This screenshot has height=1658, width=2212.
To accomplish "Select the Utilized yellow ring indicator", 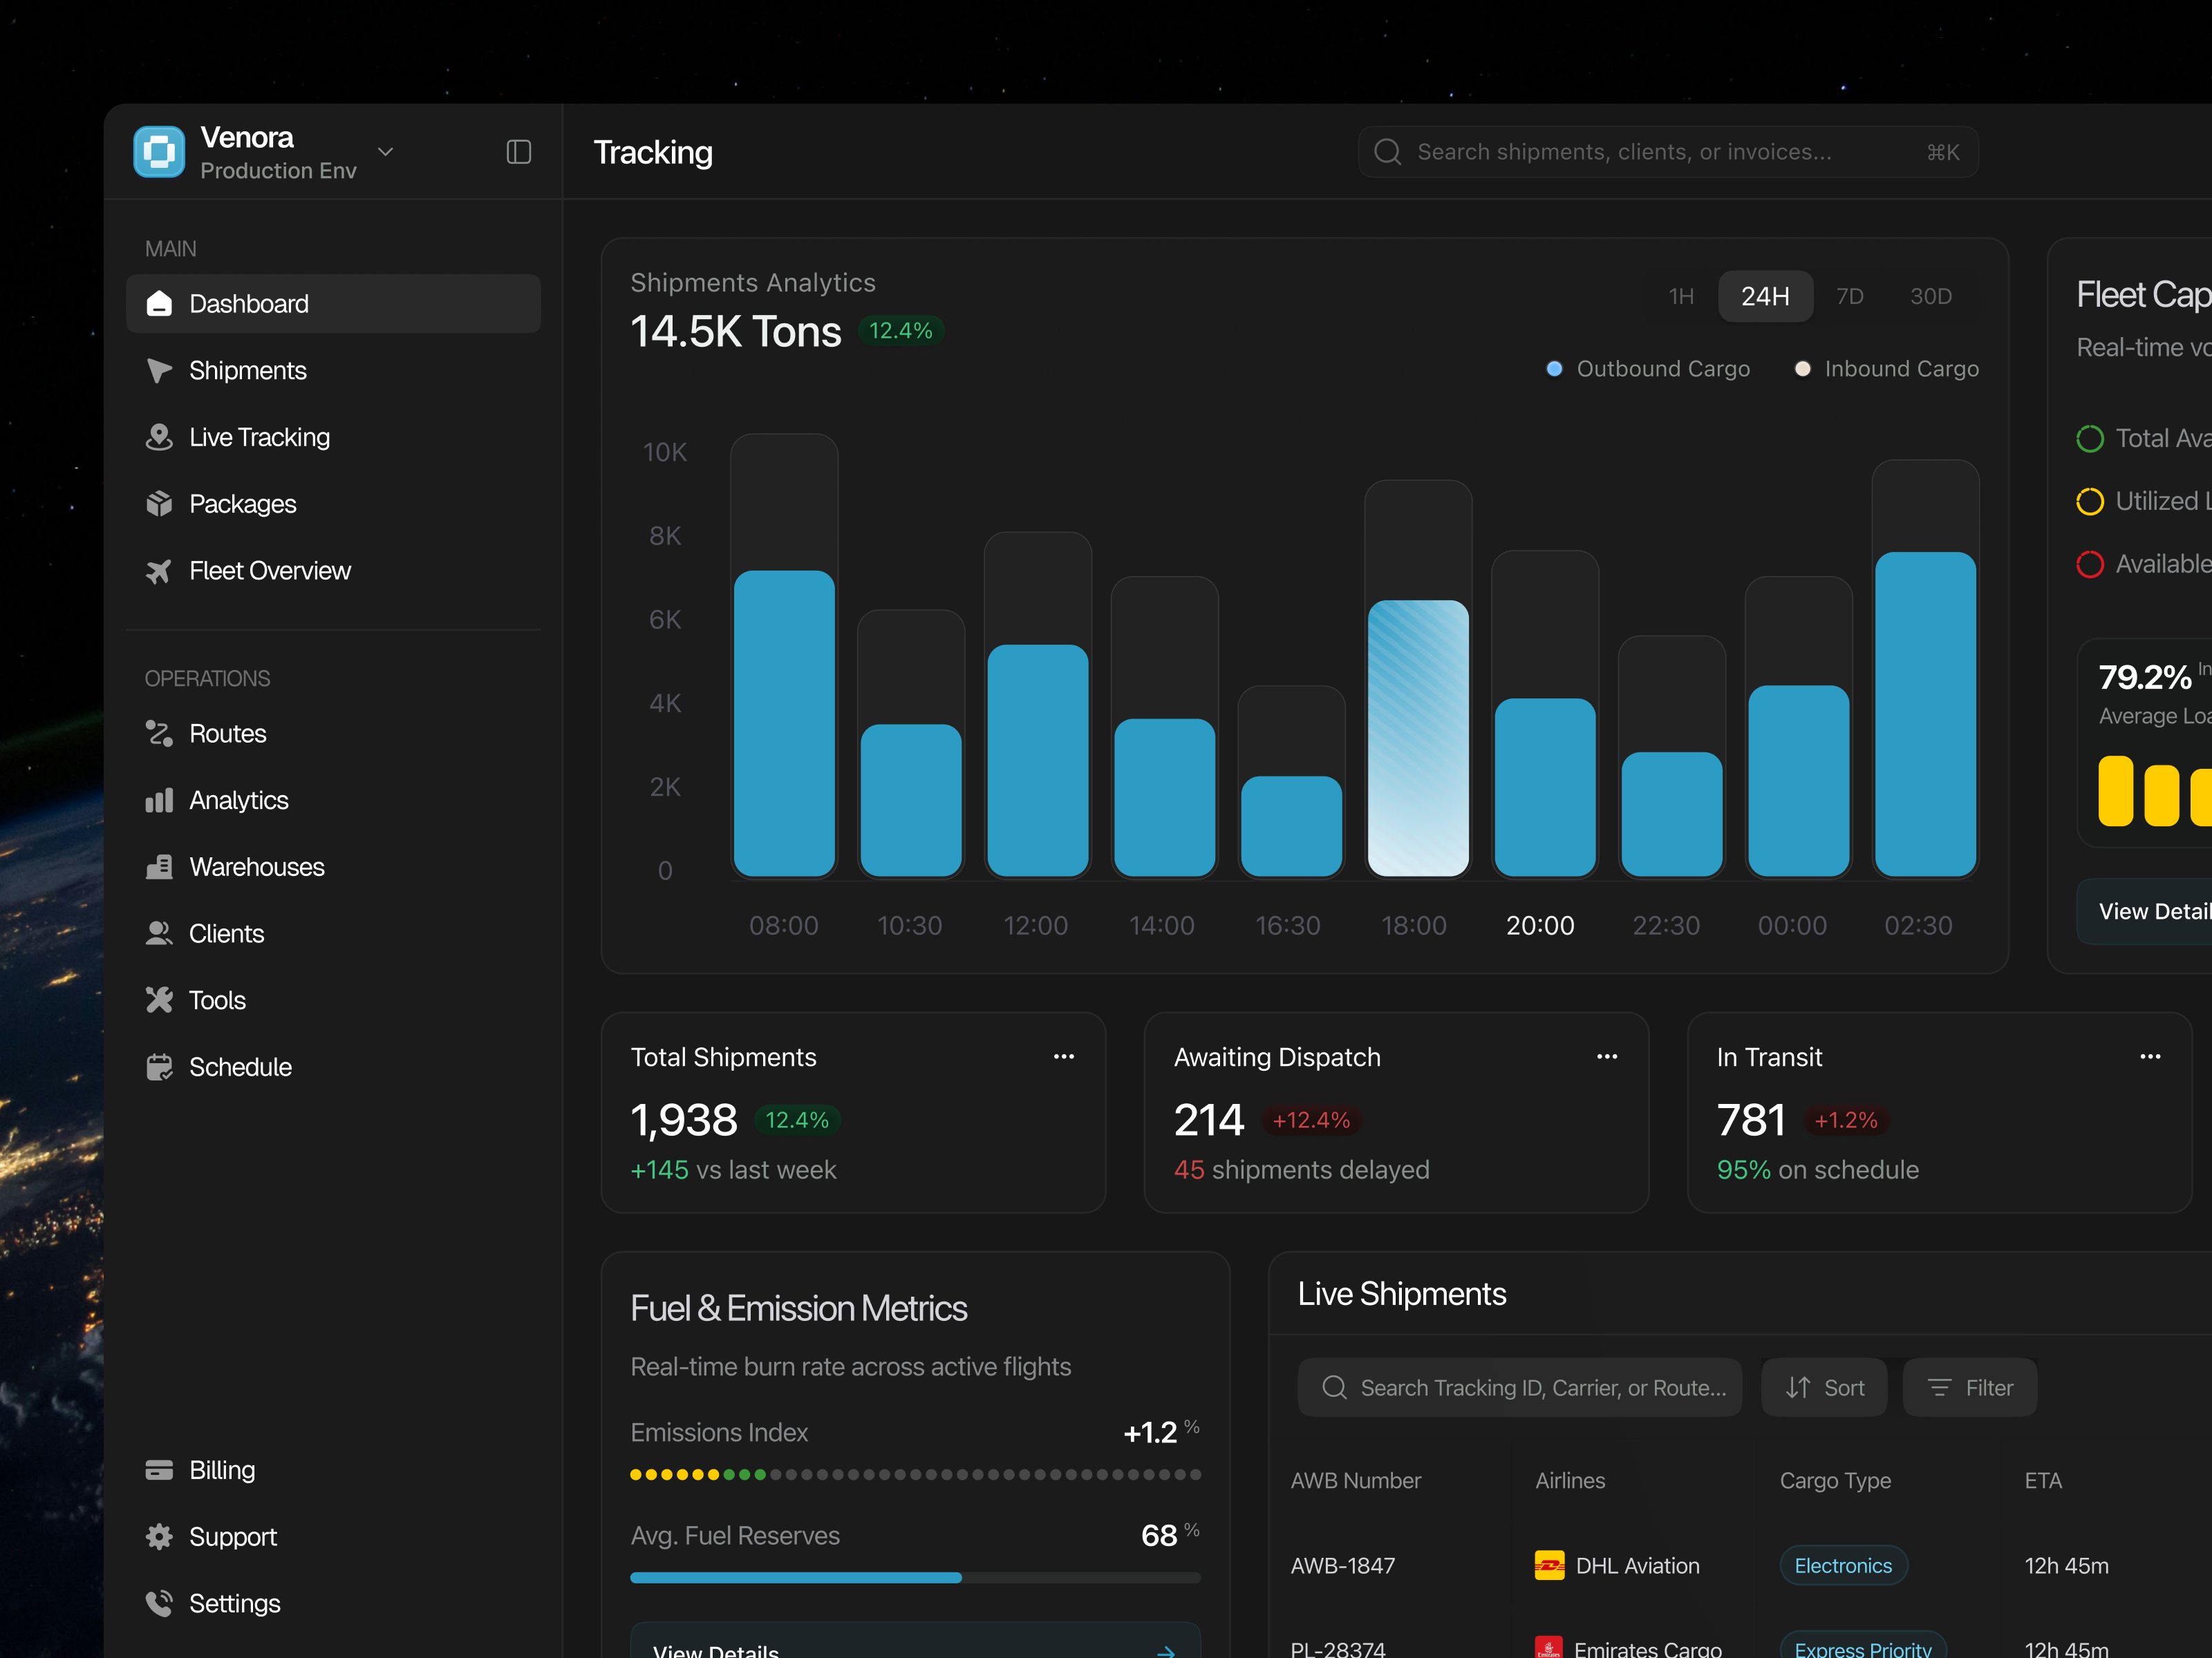I will (2090, 502).
